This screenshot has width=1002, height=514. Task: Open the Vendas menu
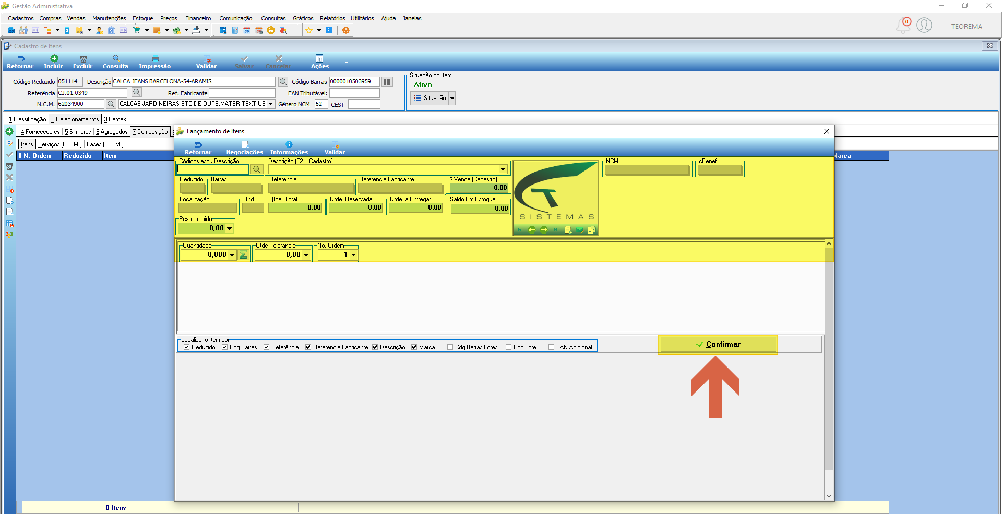[76, 18]
